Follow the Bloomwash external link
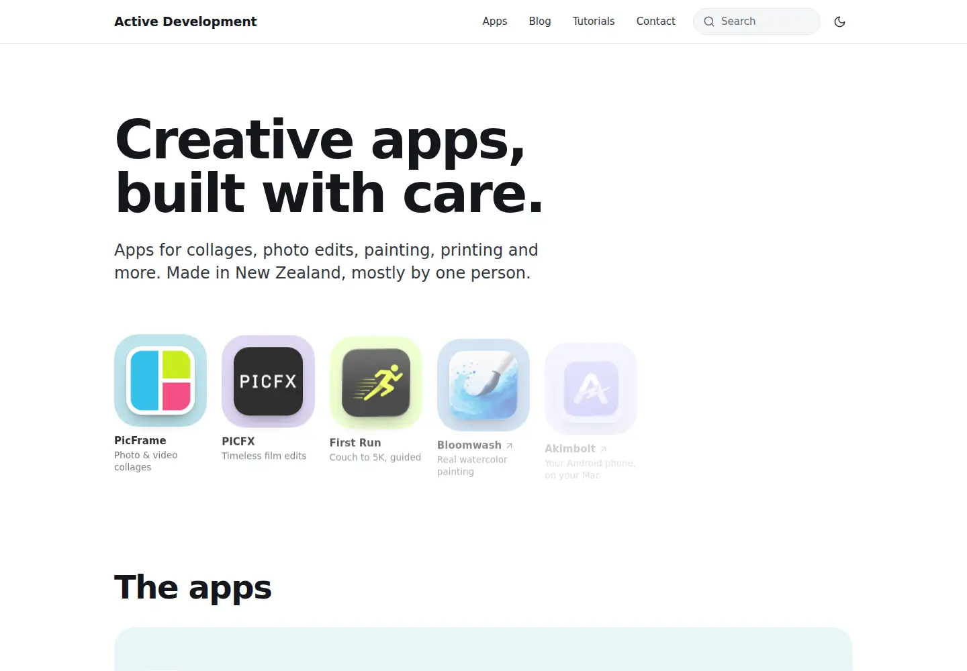This screenshot has height=671, width=967. click(x=475, y=445)
